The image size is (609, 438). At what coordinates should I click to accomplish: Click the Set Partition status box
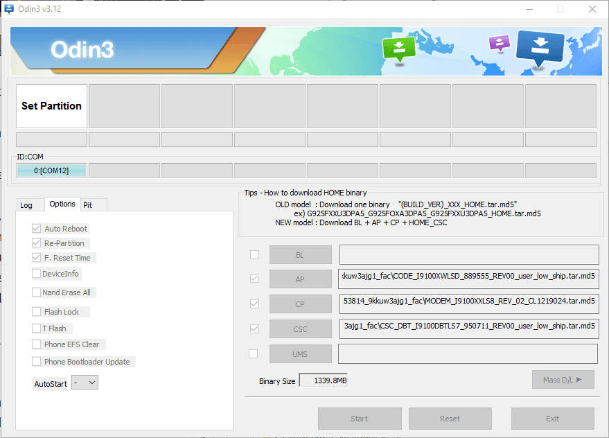(x=51, y=106)
